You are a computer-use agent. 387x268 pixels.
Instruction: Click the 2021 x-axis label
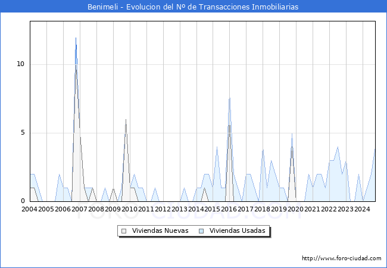click(x=312, y=209)
